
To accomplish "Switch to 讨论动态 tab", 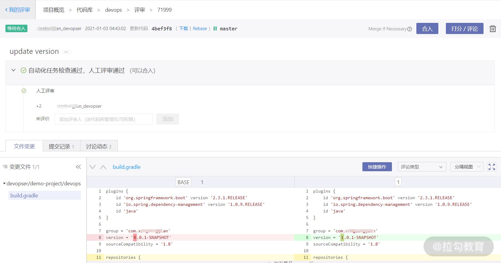I will [x=99, y=146].
